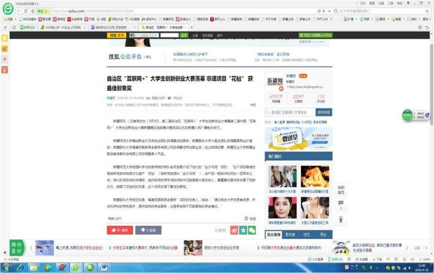Share the article to Weibo
Viewport: 434px width, 273px height.
(234, 230)
